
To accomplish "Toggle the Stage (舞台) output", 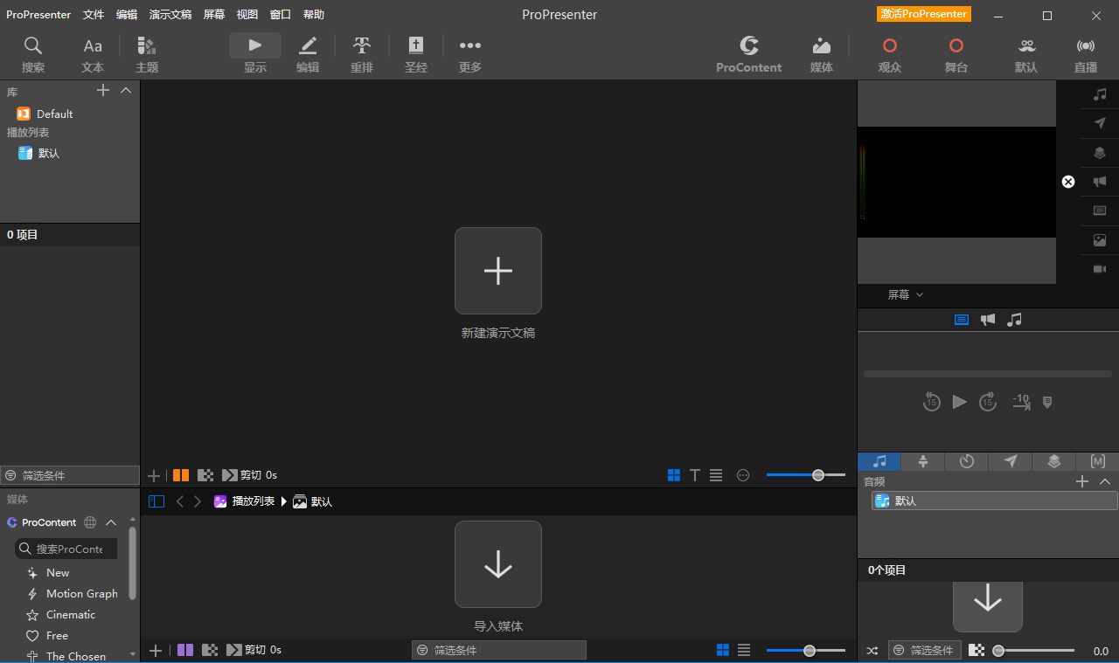I will click(956, 54).
